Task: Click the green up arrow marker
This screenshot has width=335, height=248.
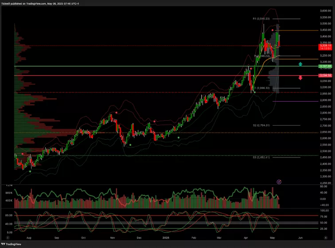Action: [300, 65]
